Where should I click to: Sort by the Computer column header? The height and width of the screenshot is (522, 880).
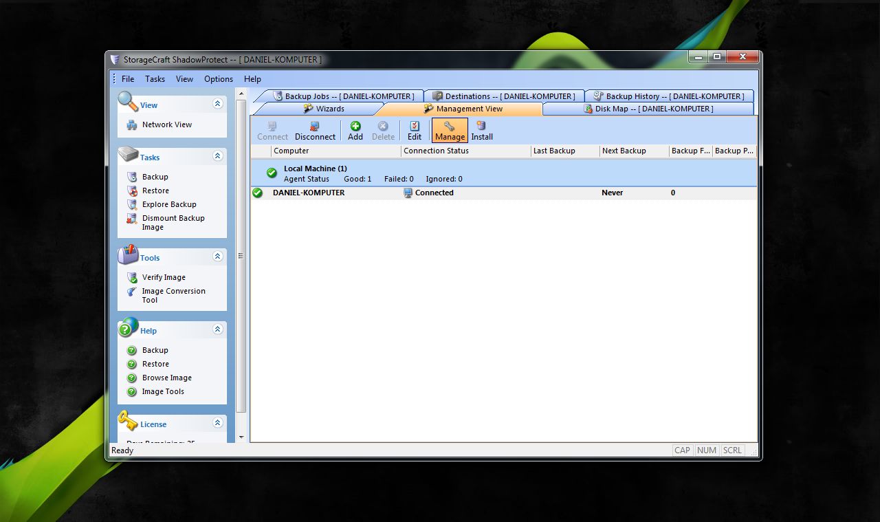336,151
